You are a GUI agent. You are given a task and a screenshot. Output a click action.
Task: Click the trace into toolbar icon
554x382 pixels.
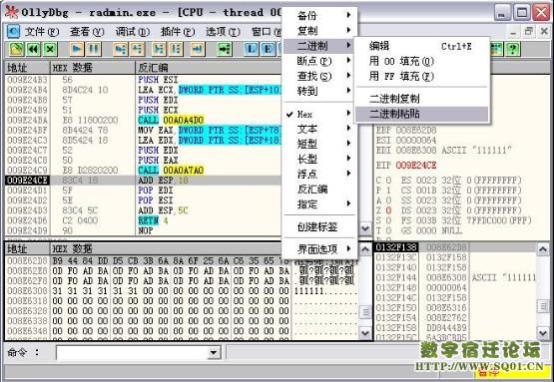point(159,49)
